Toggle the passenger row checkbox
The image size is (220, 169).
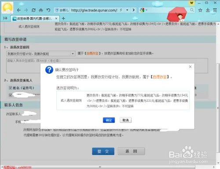pyautogui.click(x=10, y=95)
